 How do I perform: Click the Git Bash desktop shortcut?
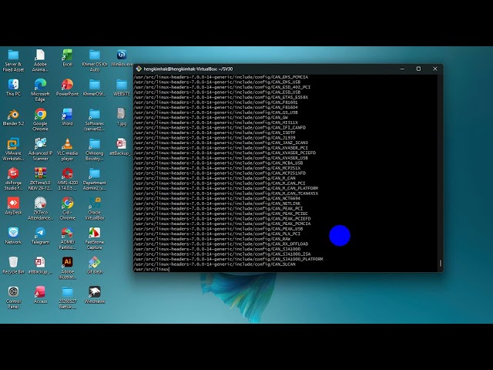(x=94, y=265)
